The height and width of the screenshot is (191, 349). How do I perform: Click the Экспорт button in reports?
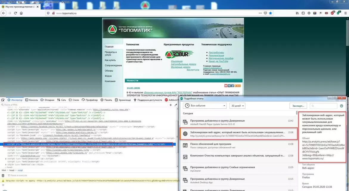tap(298, 106)
